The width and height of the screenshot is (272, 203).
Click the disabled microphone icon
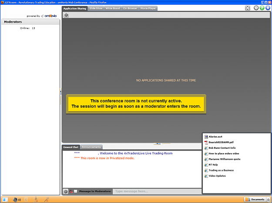[x=46, y=200]
